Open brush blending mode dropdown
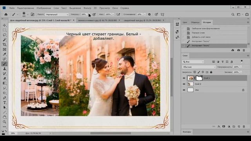Screen dimensions: 251x141 point(56,14)
